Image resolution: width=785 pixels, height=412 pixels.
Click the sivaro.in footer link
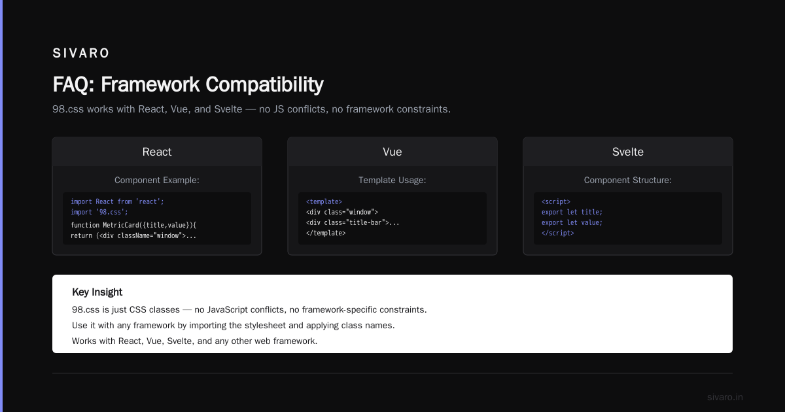[725, 397]
